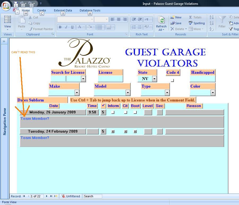Switch to the Create tab
The image size is (239, 205).
[x=42, y=10]
